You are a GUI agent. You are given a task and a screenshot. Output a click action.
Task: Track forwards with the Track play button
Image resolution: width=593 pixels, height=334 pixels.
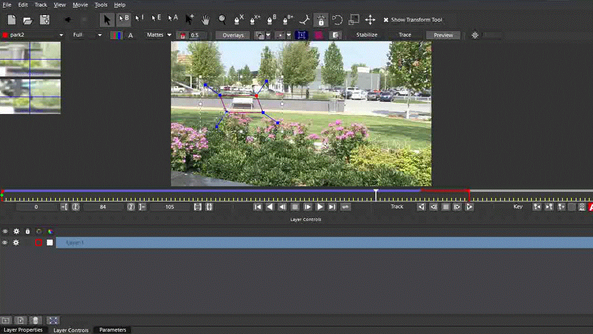click(469, 207)
